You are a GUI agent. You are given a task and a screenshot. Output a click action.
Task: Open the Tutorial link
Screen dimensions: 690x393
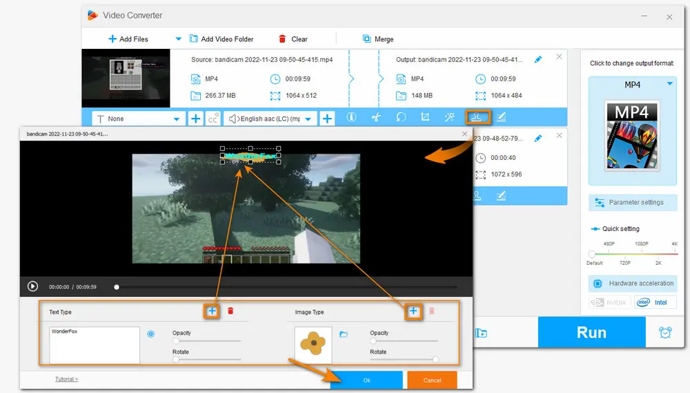(x=66, y=379)
